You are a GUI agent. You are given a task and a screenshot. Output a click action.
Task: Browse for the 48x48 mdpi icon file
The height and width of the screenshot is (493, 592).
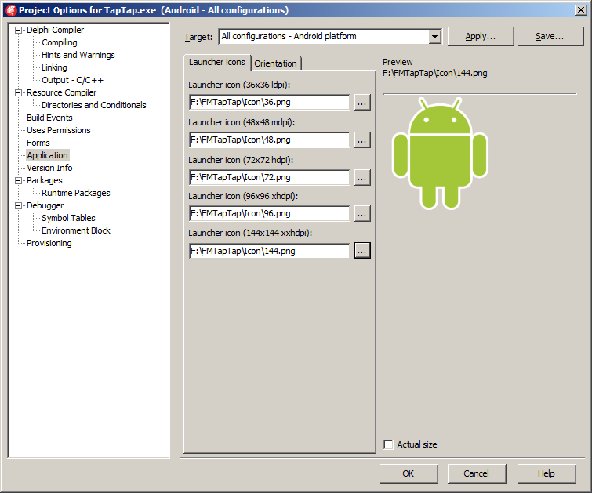click(362, 140)
